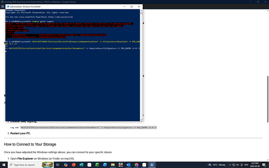Close the Administrator PowerShell window
Image resolution: width=269 pixels, height=168 pixels.
click(139, 7)
